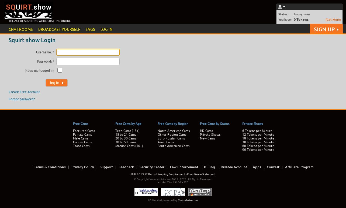Focus the Password input field
Viewport: 346px width, 208px height.
coord(88,62)
